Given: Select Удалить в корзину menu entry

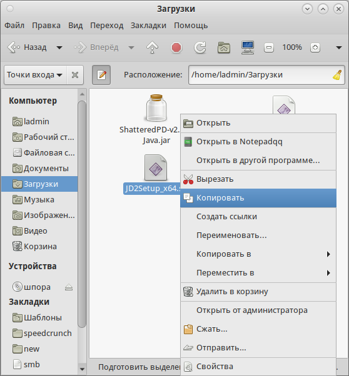Looking at the screenshot, I should (258, 292).
